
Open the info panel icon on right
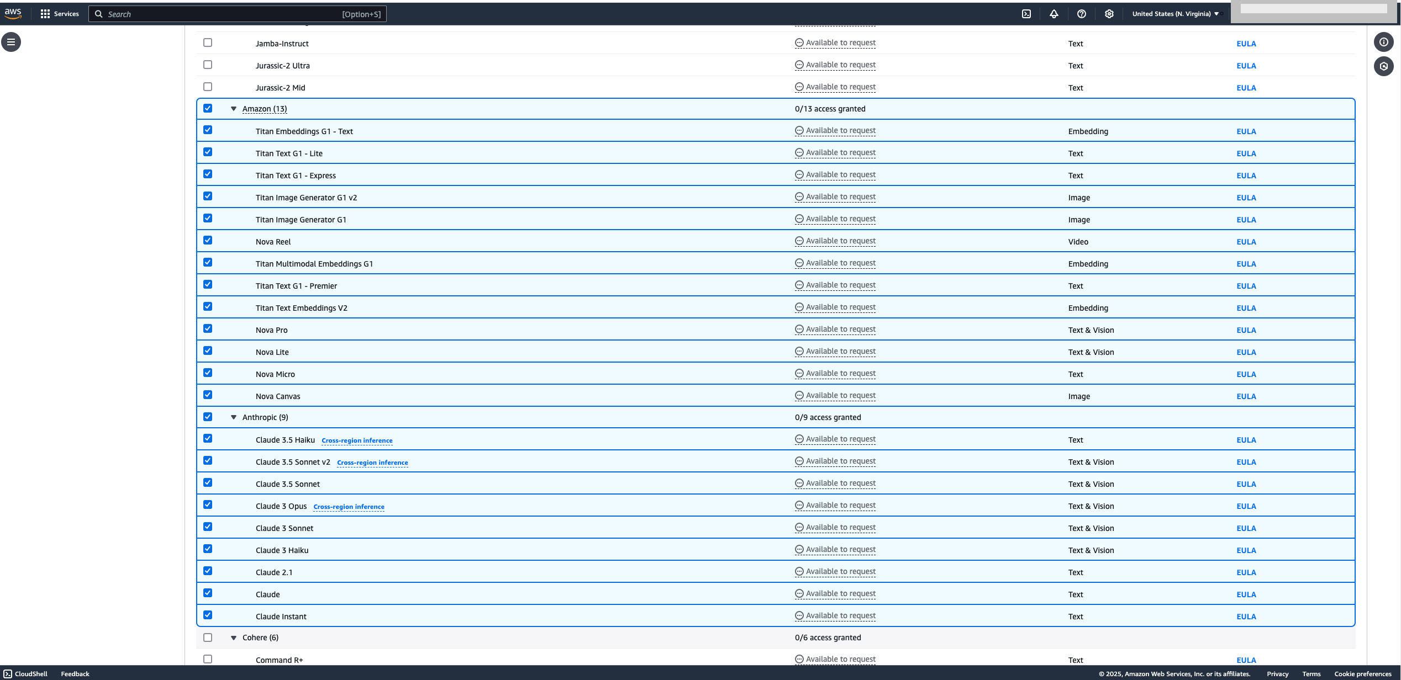1383,42
